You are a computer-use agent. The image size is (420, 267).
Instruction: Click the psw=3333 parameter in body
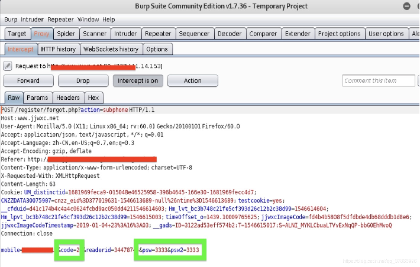tap(155, 250)
